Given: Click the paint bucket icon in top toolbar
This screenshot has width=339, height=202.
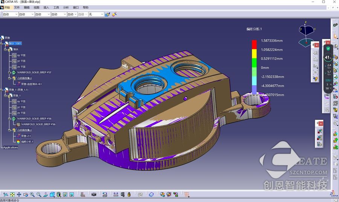Looking at the screenshot, I should pyautogui.click(x=115, y=14).
